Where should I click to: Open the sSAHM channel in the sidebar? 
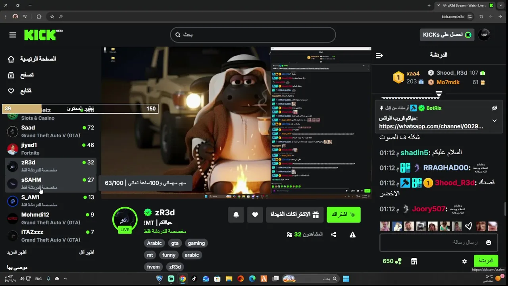pyautogui.click(x=51, y=183)
